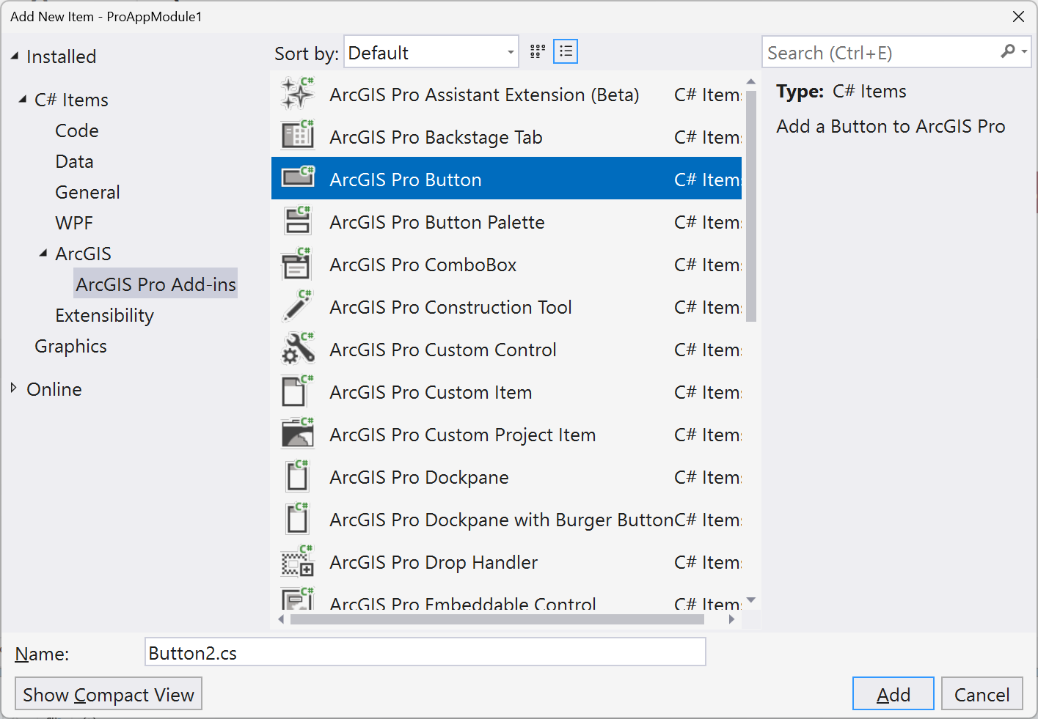Click the horizontal scrollbar thumb

[497, 619]
